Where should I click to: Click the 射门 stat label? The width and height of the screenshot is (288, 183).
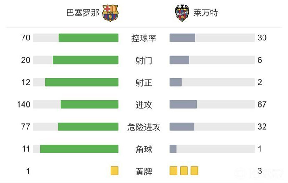click(144, 60)
